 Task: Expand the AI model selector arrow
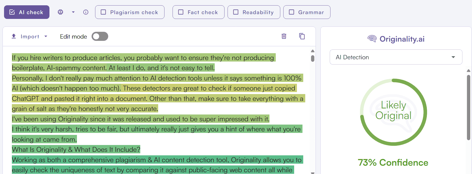pos(73,12)
